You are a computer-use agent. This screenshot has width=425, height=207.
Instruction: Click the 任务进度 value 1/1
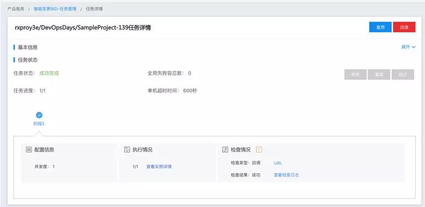[x=42, y=91]
